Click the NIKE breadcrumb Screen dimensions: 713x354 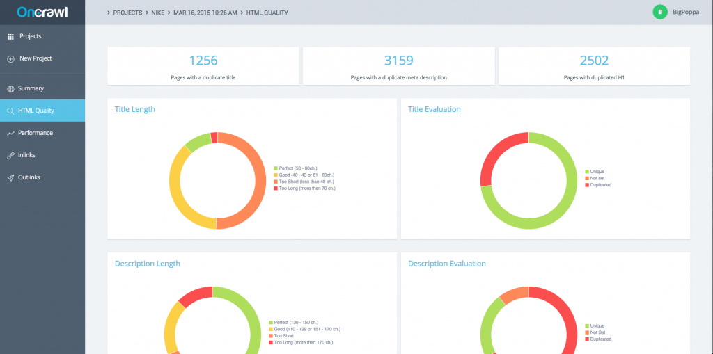pos(158,13)
